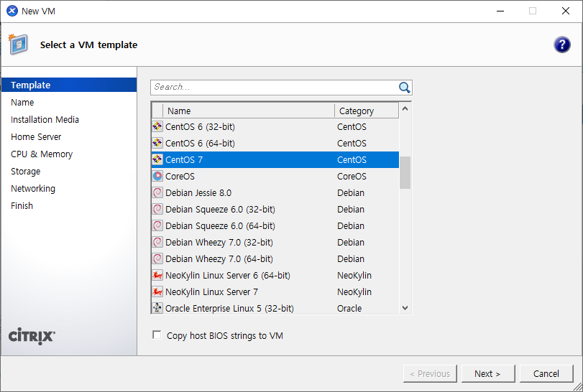
Task: Select the "Debian Jessie 8.0" template name
Action: click(x=198, y=192)
